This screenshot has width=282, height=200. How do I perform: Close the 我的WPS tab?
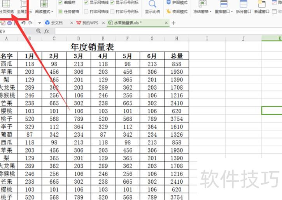[103, 23]
